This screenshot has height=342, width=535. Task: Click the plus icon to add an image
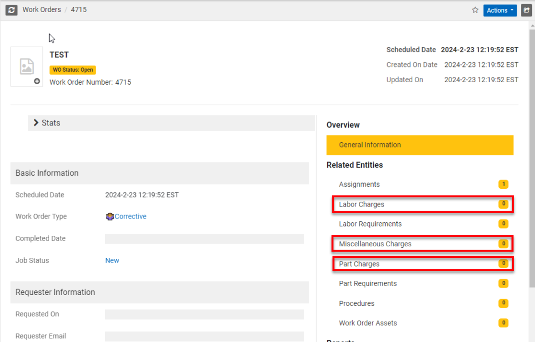pyautogui.click(x=37, y=81)
